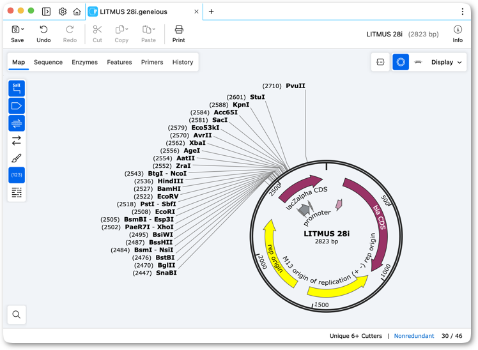Switch to the Enzymes tab

point(85,62)
